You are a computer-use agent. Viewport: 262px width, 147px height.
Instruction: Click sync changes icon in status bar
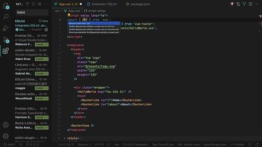(21, 145)
